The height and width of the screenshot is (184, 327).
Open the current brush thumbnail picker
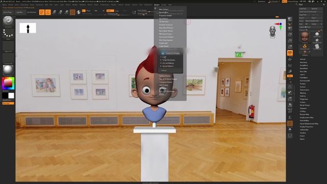8,21
